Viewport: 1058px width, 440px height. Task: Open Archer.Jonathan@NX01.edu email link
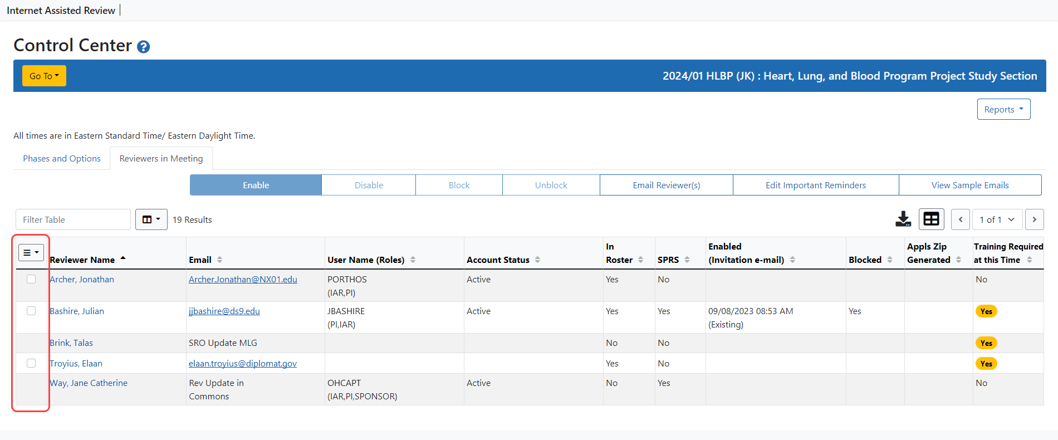(243, 280)
